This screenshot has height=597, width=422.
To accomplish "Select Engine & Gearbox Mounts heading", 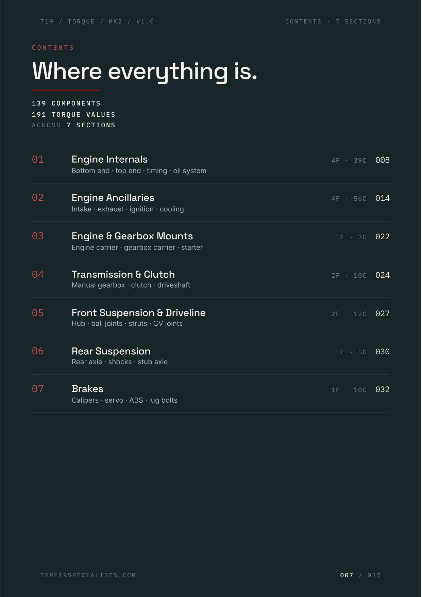I will (132, 236).
